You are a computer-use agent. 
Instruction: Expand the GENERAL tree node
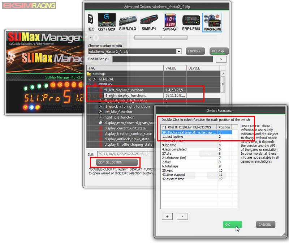pos(89,80)
